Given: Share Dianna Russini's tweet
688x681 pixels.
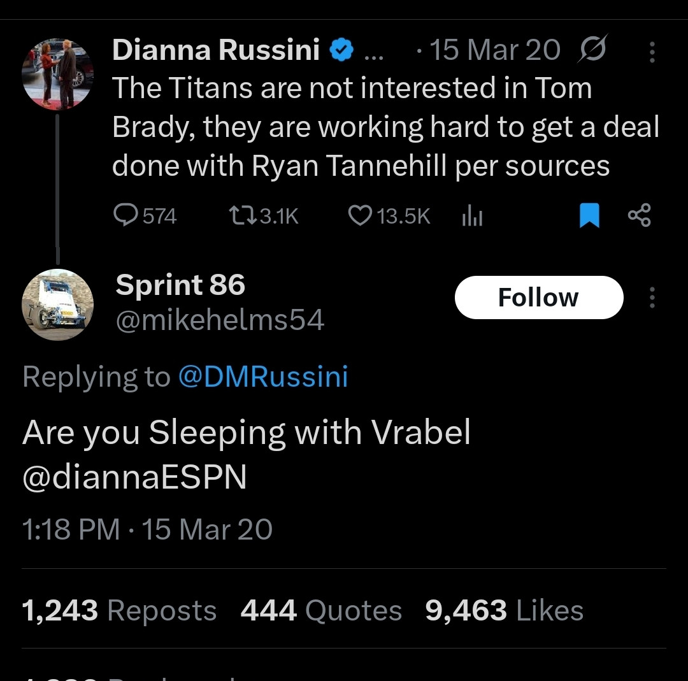Looking at the screenshot, I should 639,216.
